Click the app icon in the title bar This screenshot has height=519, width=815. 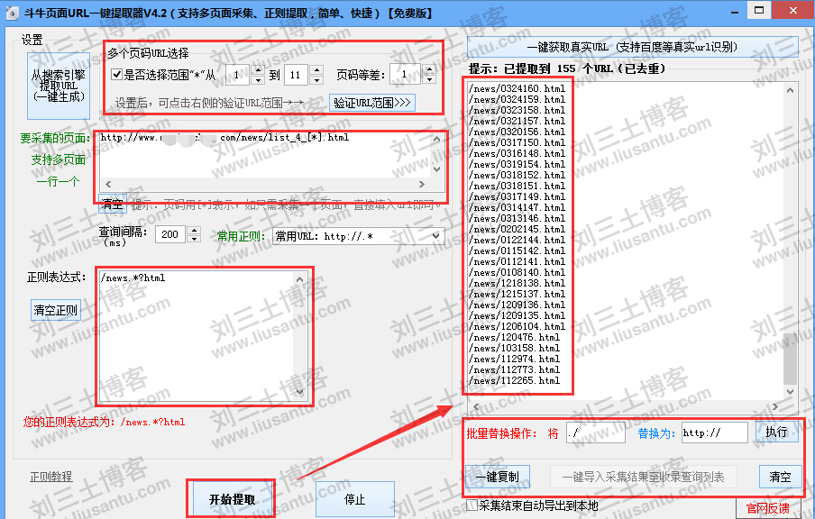click(12, 13)
